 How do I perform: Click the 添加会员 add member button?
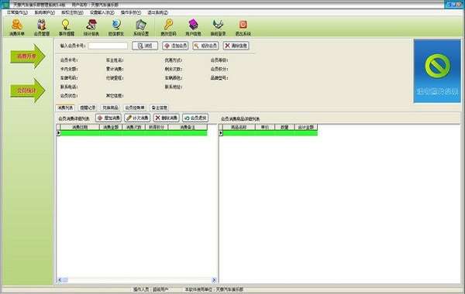tap(175, 46)
